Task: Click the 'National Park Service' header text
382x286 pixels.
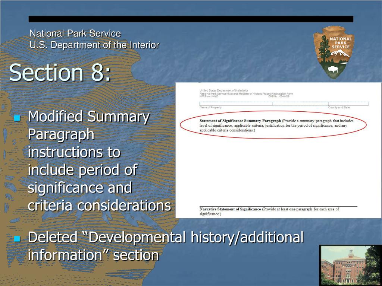Action: pos(75,33)
